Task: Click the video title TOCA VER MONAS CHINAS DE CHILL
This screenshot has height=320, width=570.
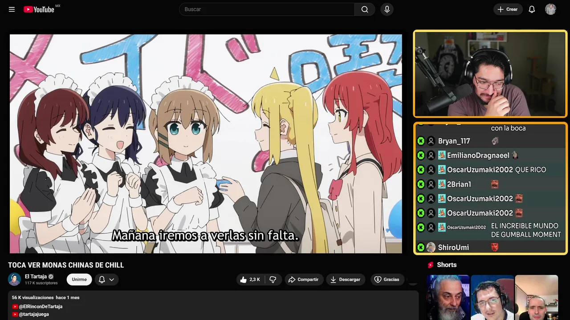Action: point(66,265)
